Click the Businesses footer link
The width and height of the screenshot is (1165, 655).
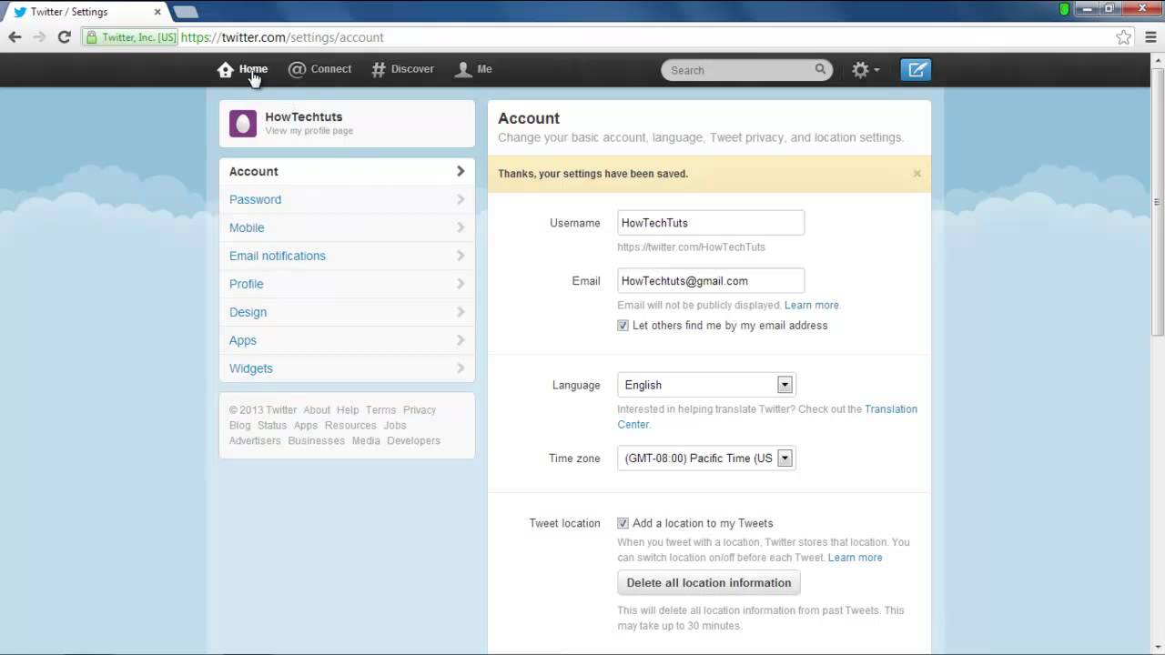(x=317, y=441)
